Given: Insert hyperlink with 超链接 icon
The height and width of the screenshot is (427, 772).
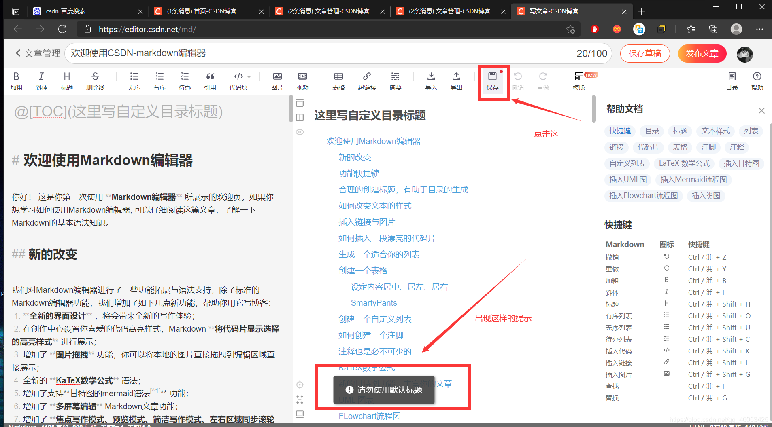Looking at the screenshot, I should click(x=367, y=81).
